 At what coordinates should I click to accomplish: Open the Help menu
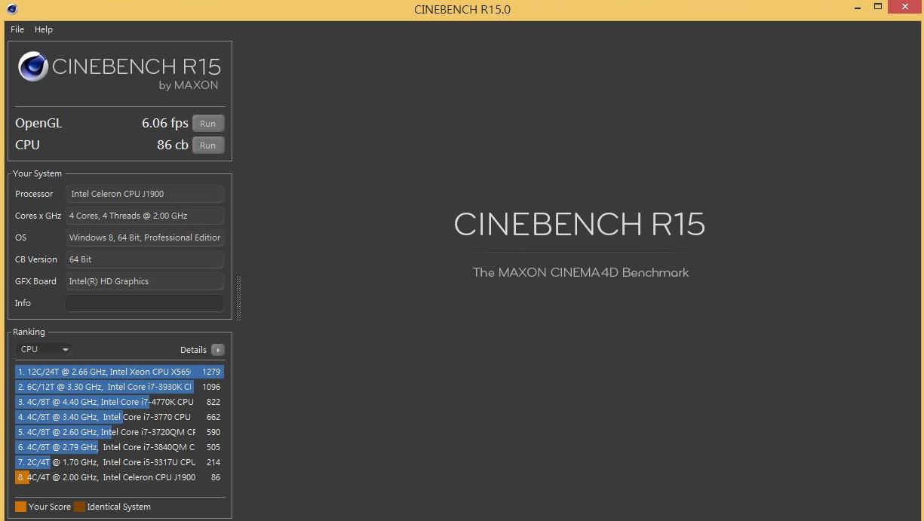tap(44, 29)
